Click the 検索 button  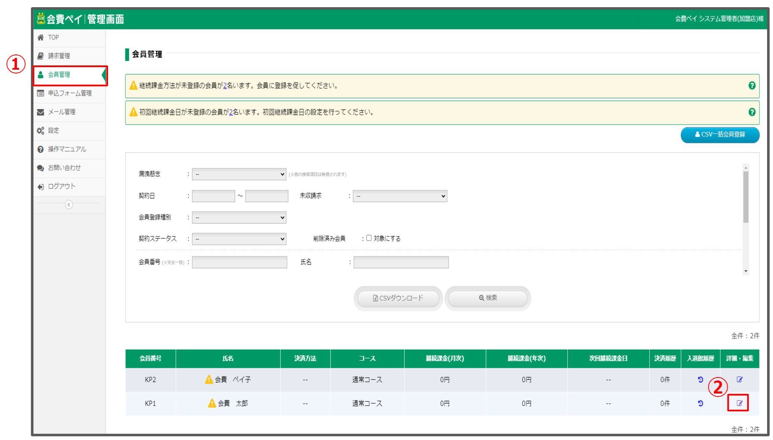(488, 298)
